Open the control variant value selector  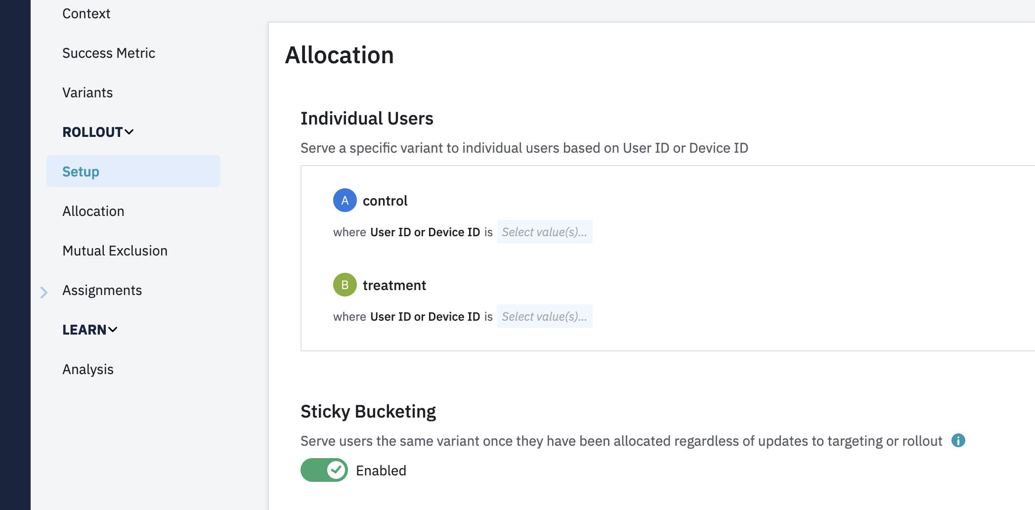coord(544,232)
